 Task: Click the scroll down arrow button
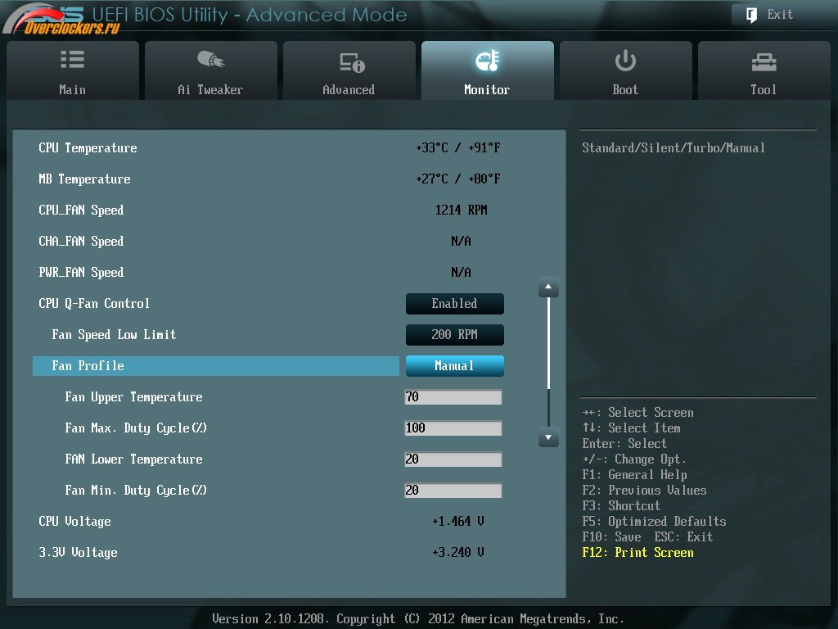tap(548, 437)
